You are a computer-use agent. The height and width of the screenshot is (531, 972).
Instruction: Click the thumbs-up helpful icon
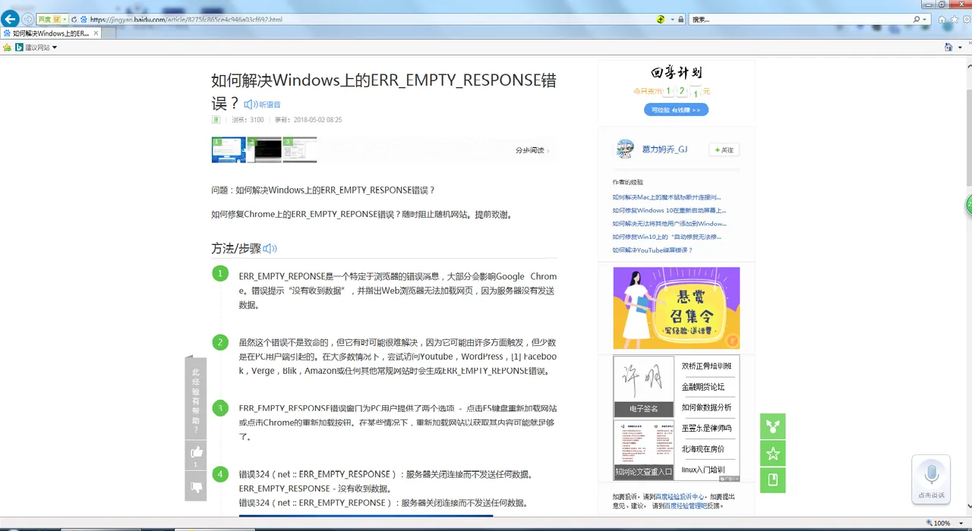pyautogui.click(x=196, y=452)
